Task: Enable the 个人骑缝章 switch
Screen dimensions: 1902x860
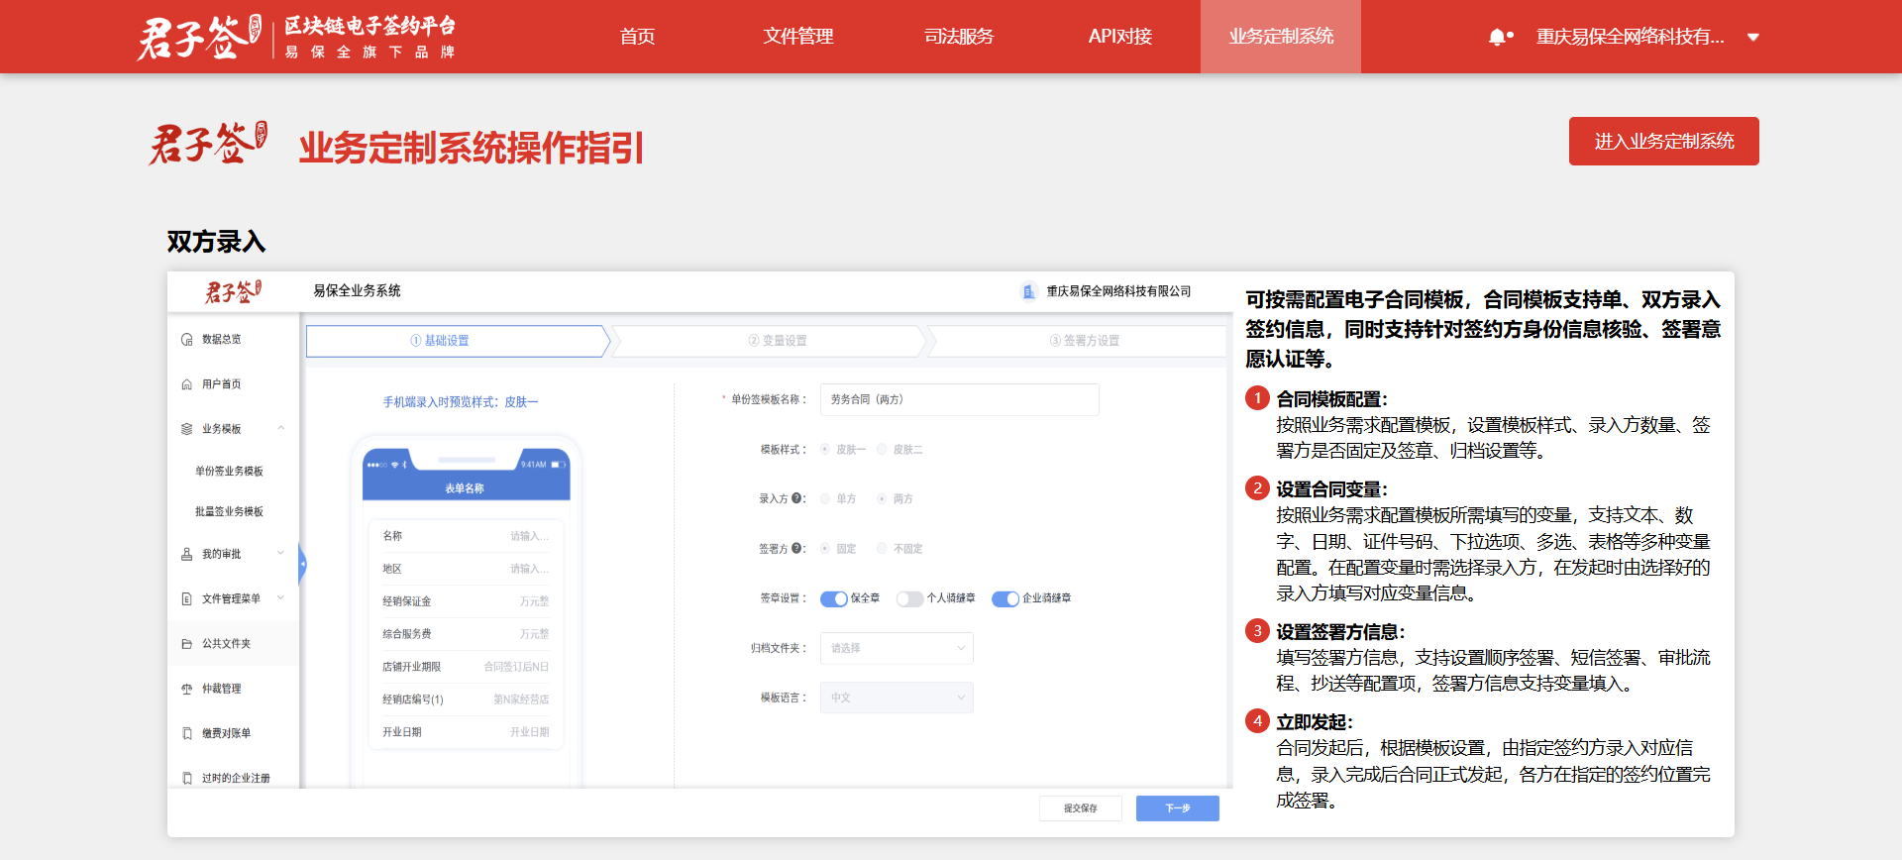Action: [x=909, y=598]
